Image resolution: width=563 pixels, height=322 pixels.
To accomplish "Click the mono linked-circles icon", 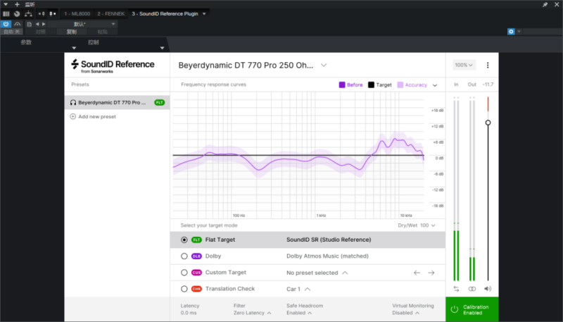I will pos(472,289).
